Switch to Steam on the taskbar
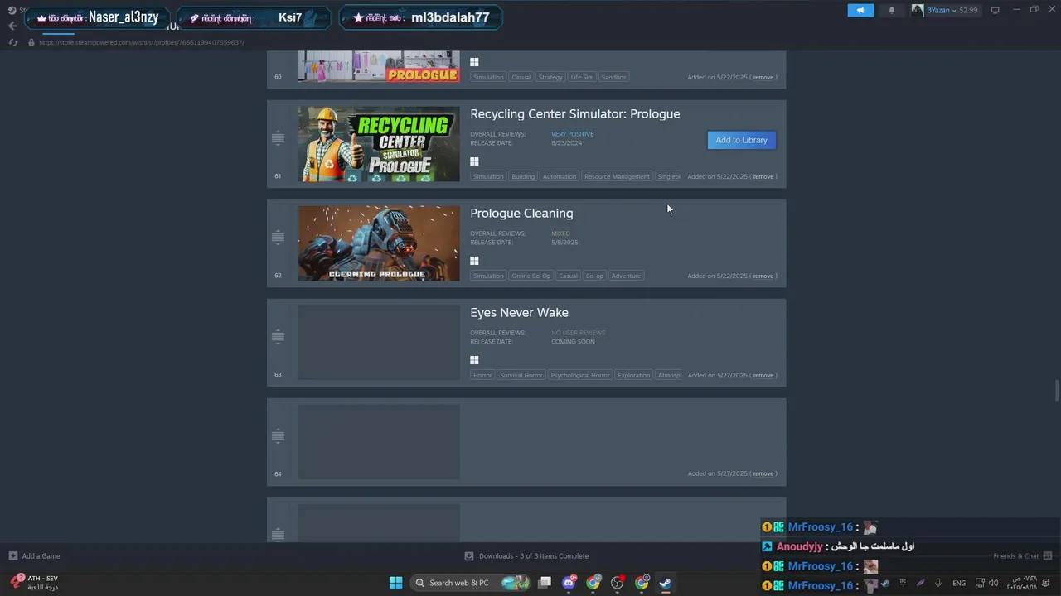 [x=666, y=583]
